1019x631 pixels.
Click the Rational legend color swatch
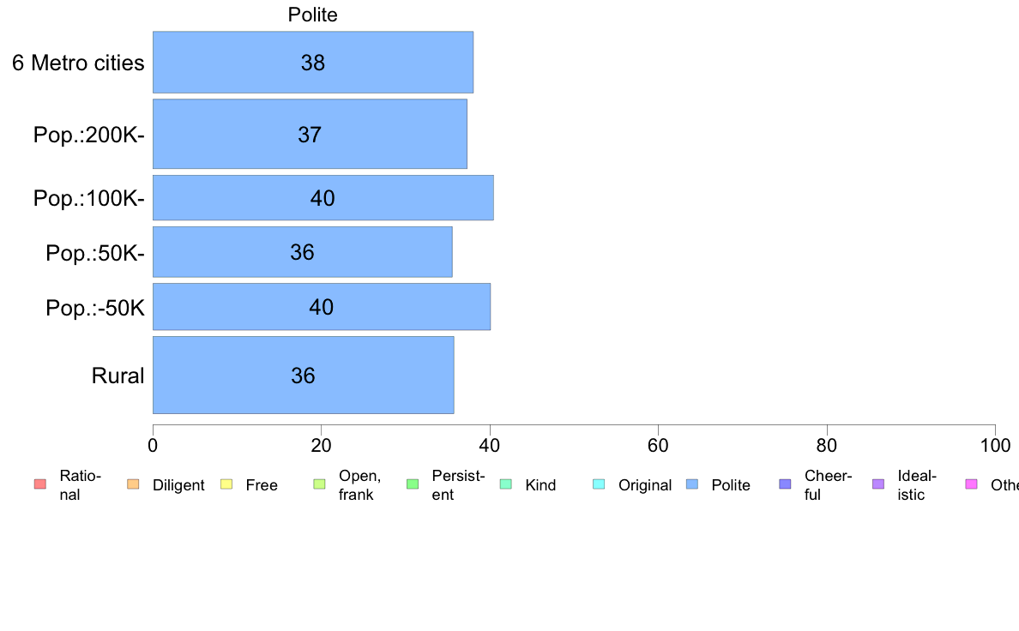pyautogui.click(x=40, y=484)
